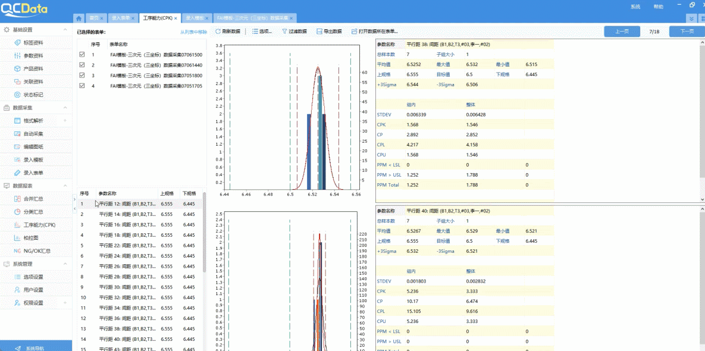Click the 从列表中移除 link

click(193, 32)
